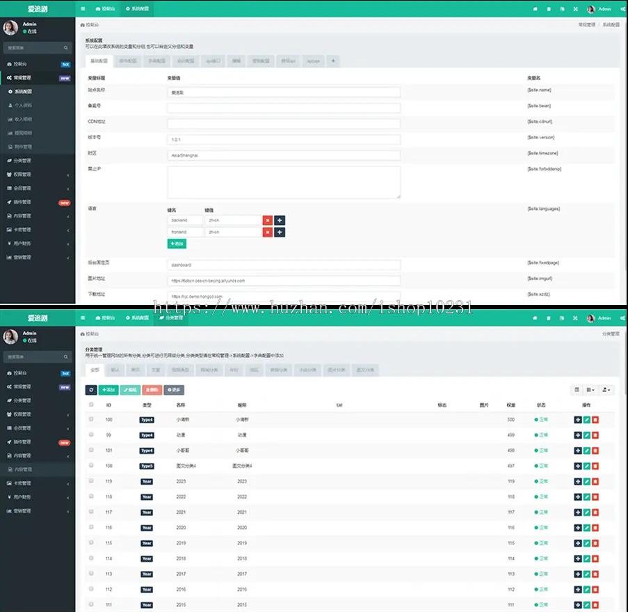Click the drag handle icon for row ID 119
This screenshot has width=628, height=612.
tap(577, 482)
